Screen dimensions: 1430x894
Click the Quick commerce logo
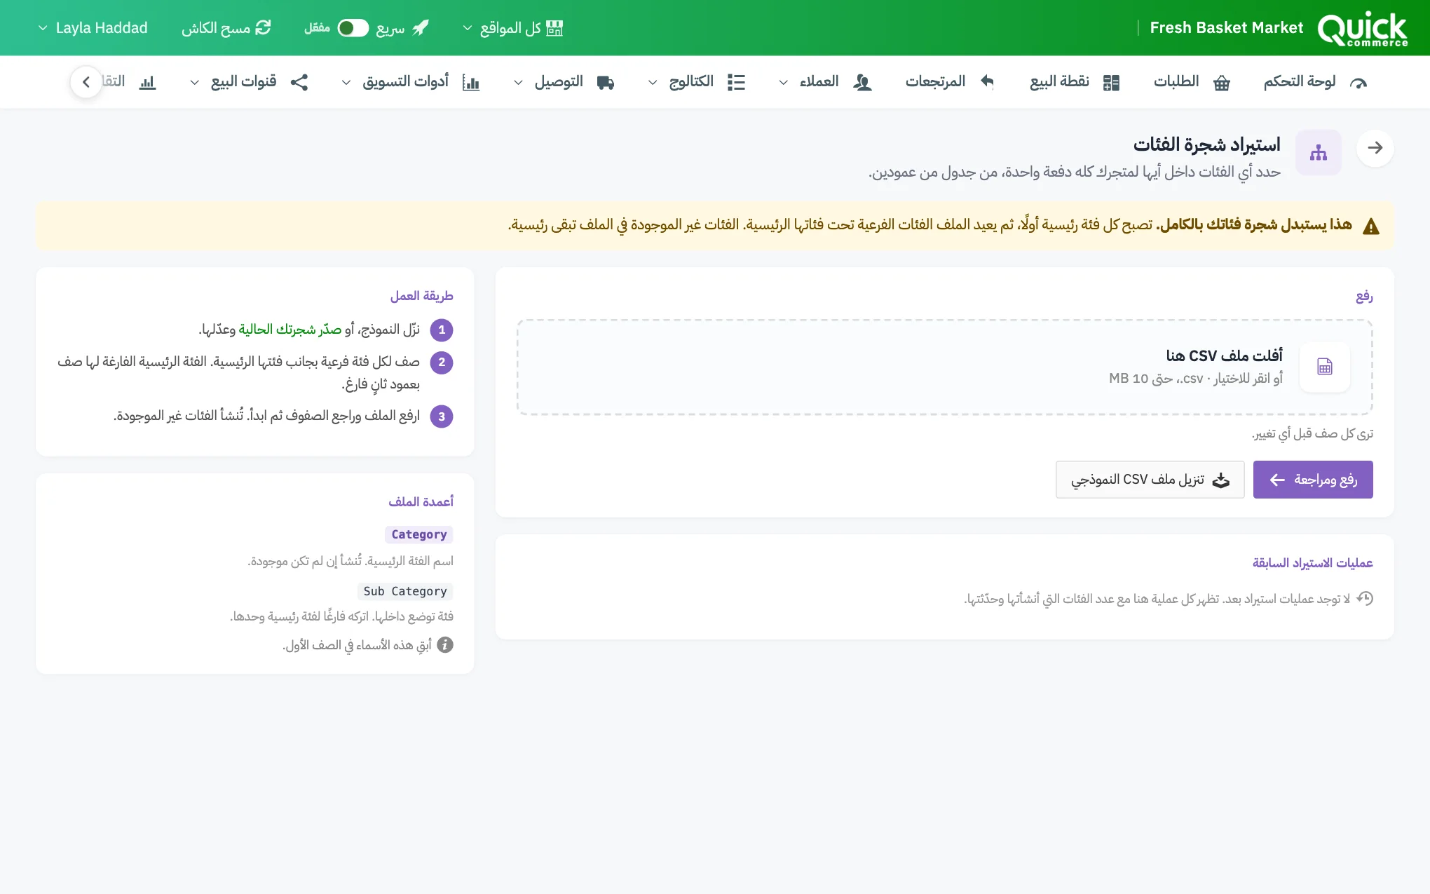pyautogui.click(x=1362, y=29)
